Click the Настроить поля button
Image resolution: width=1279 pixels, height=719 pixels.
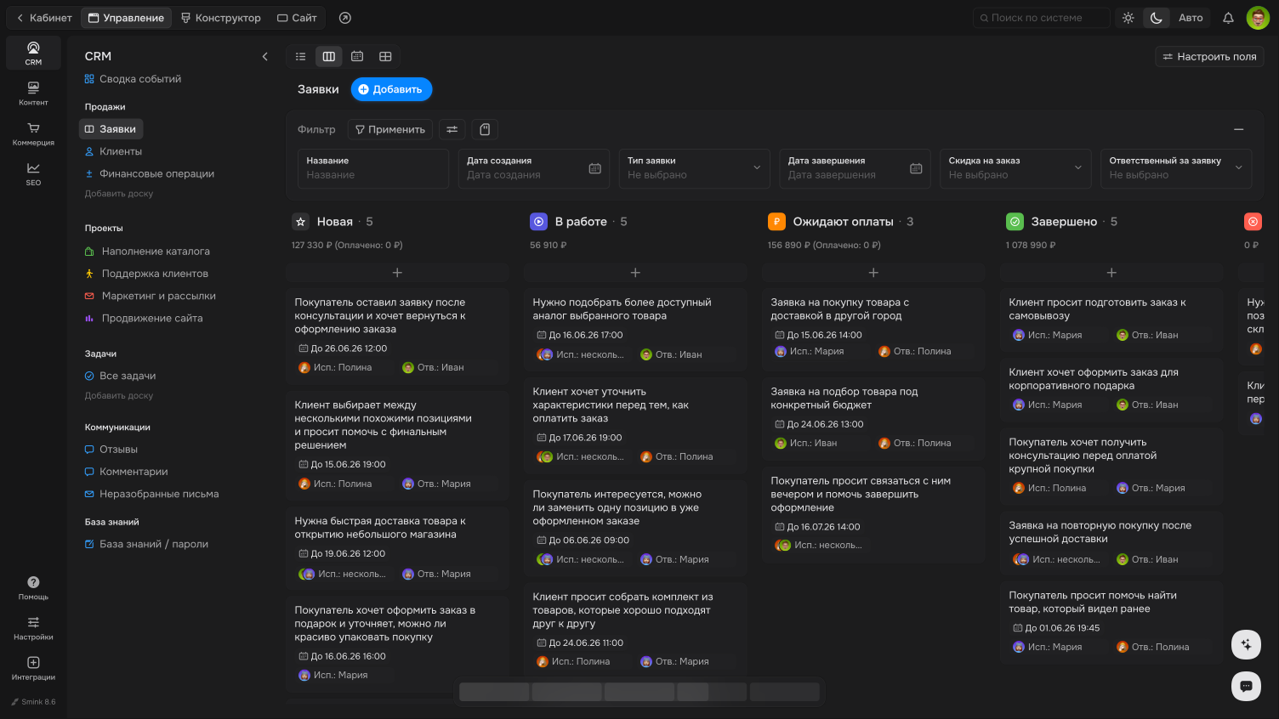coord(1209,57)
